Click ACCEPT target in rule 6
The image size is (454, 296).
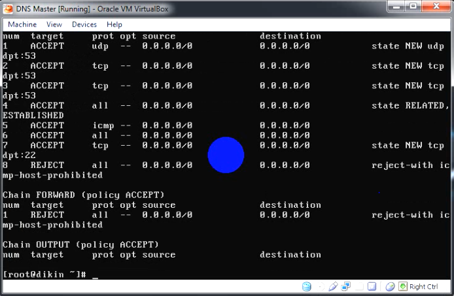click(47, 135)
